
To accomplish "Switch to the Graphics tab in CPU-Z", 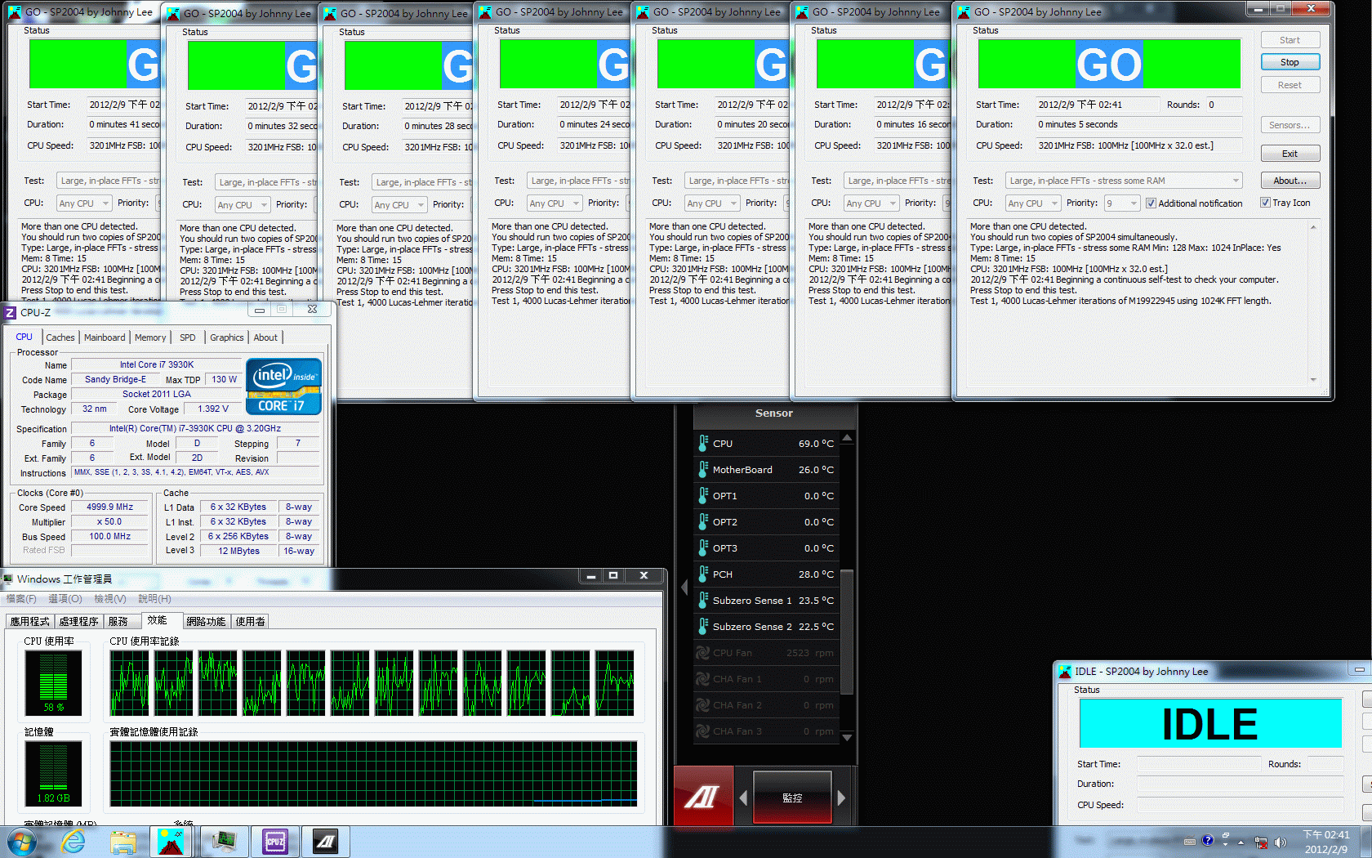I will point(227,337).
